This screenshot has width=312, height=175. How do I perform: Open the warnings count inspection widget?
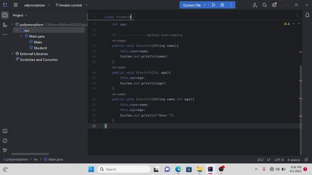point(287,24)
